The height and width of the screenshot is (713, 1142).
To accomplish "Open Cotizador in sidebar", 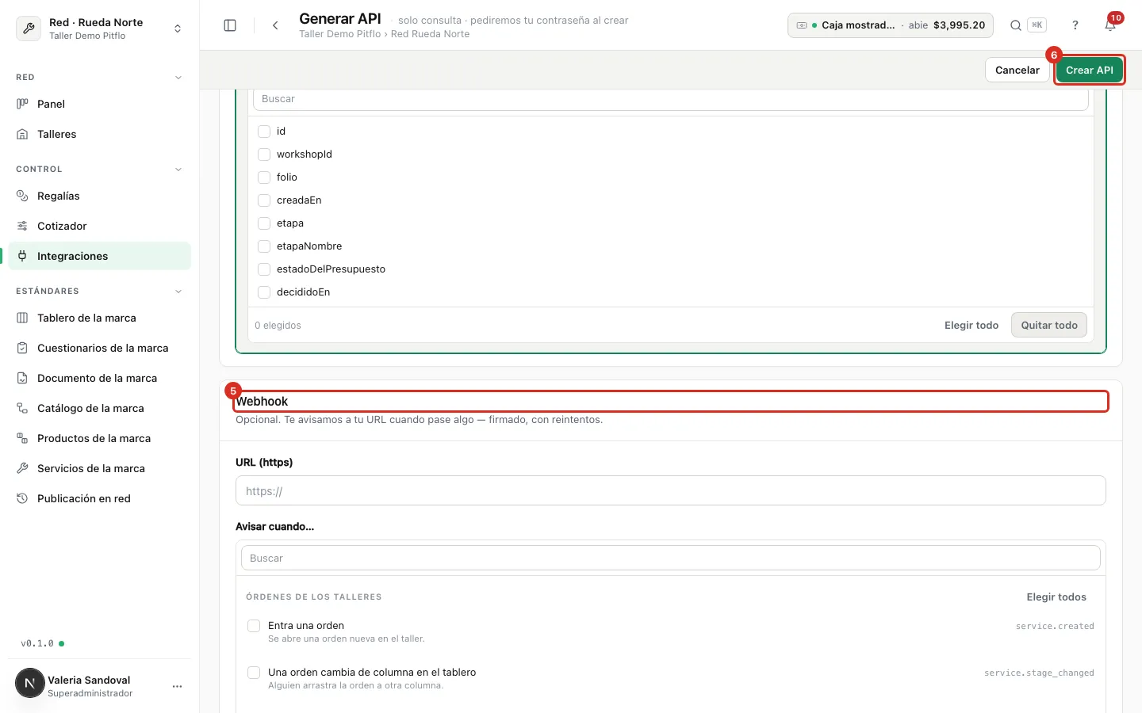I will 100,226.
